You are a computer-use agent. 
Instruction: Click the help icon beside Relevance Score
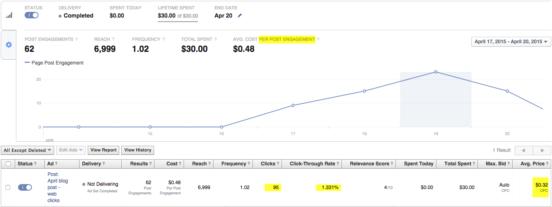click(x=392, y=164)
